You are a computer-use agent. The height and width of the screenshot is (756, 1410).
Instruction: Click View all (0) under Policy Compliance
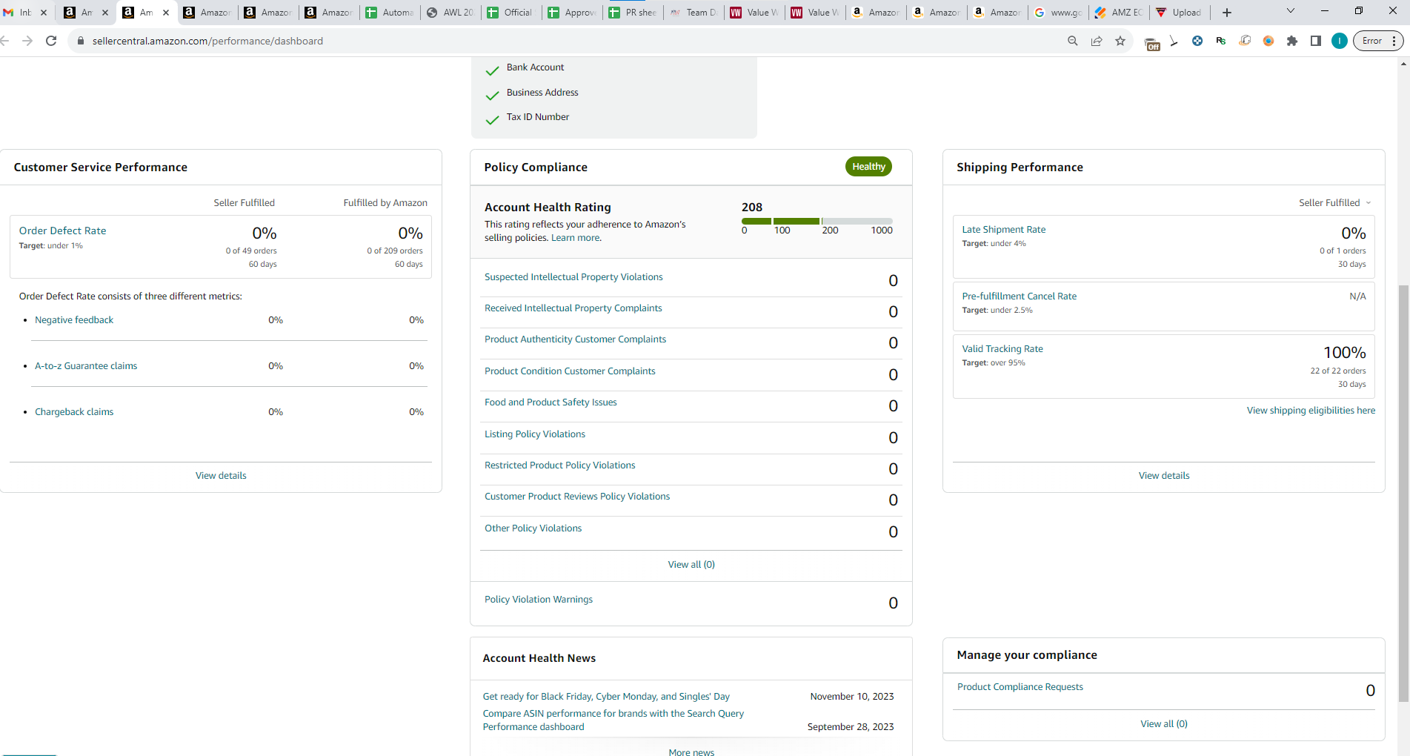691,565
